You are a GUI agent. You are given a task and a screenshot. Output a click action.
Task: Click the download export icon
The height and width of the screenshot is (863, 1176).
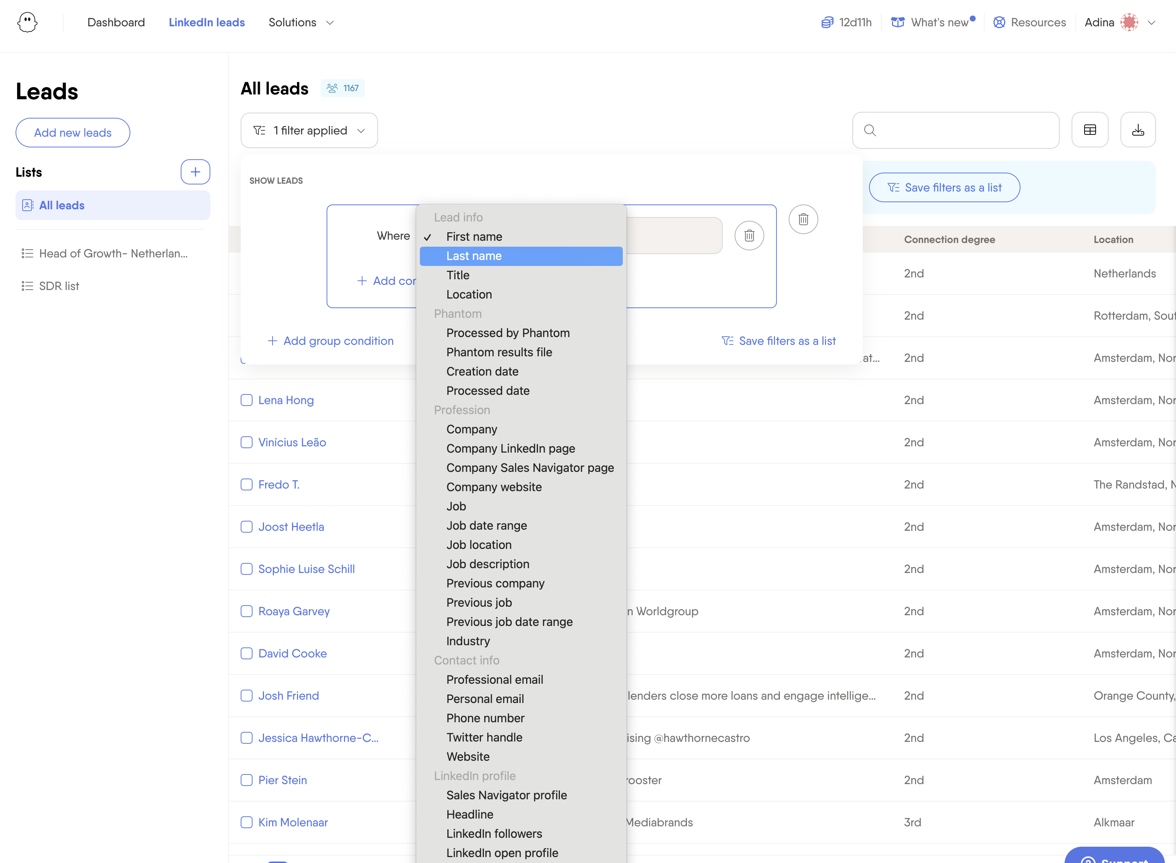pyautogui.click(x=1138, y=130)
